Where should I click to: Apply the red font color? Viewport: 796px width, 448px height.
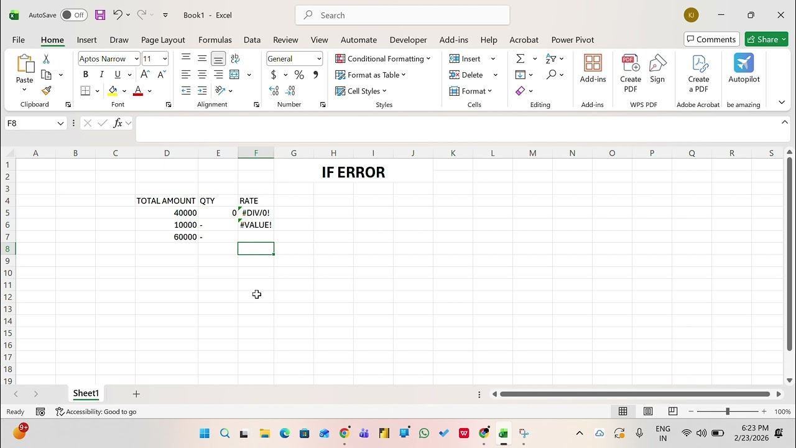[138, 91]
